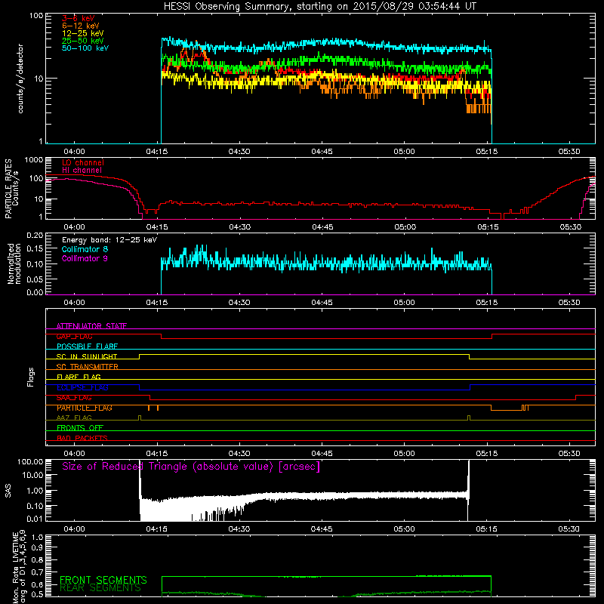The height and width of the screenshot is (604, 604).
Task: Click the Mon. Rate LIVETIME axis label
Action: pyautogui.click(x=19, y=566)
